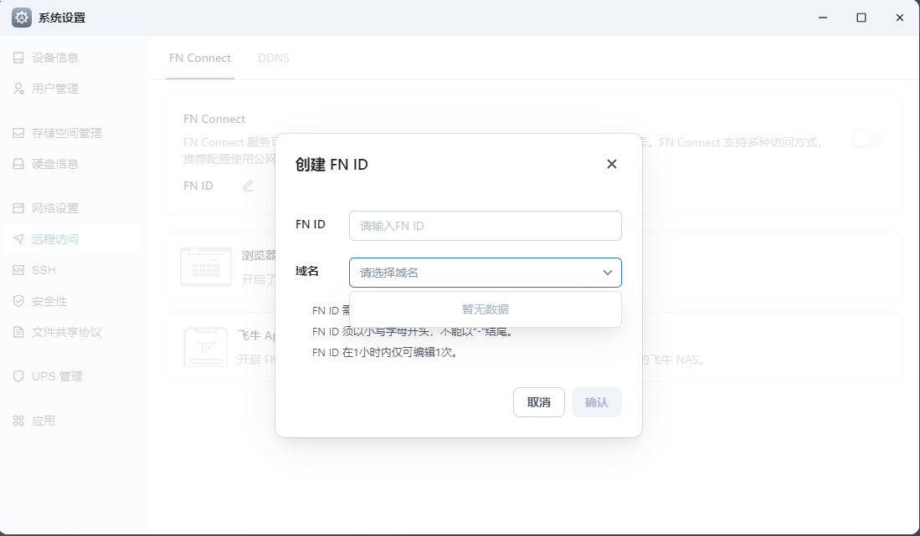Click the FN ID 在1小时内仅可编辑1次 hint
Viewport: 920px width, 536px height.
(385, 353)
